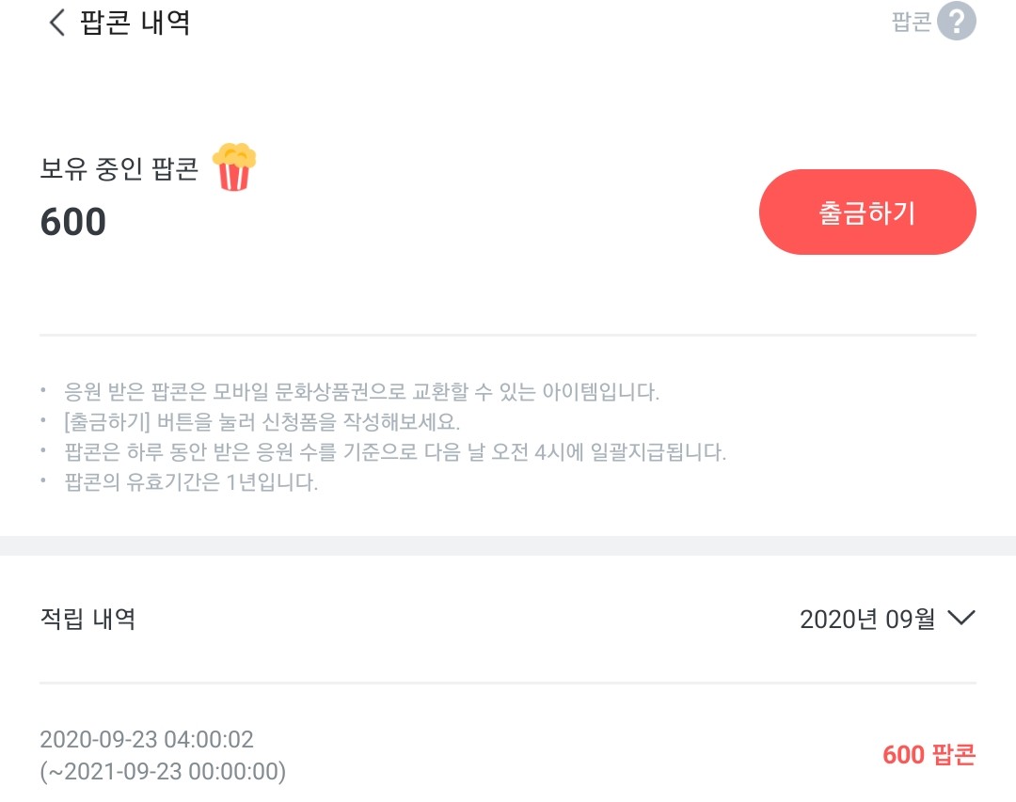
Task: Expand the month selector chevron arrow
Action: click(x=960, y=618)
